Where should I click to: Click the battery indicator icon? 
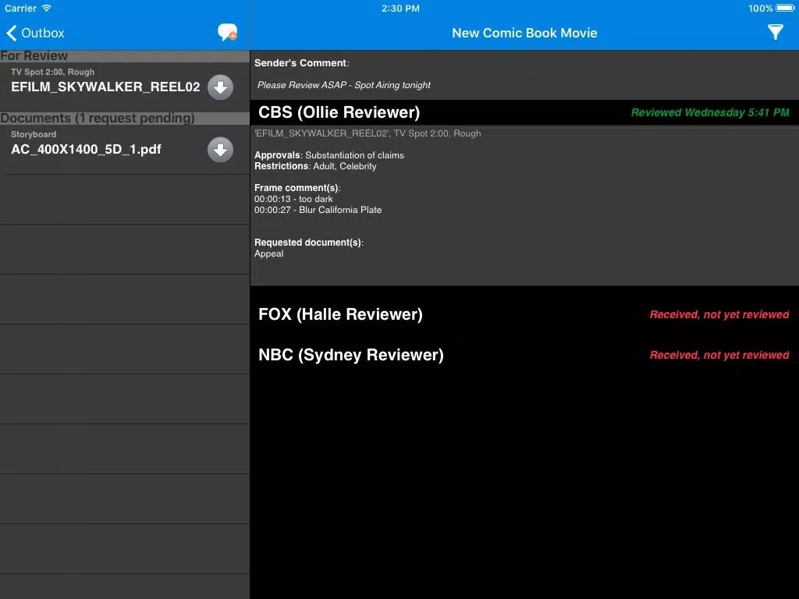tap(785, 8)
